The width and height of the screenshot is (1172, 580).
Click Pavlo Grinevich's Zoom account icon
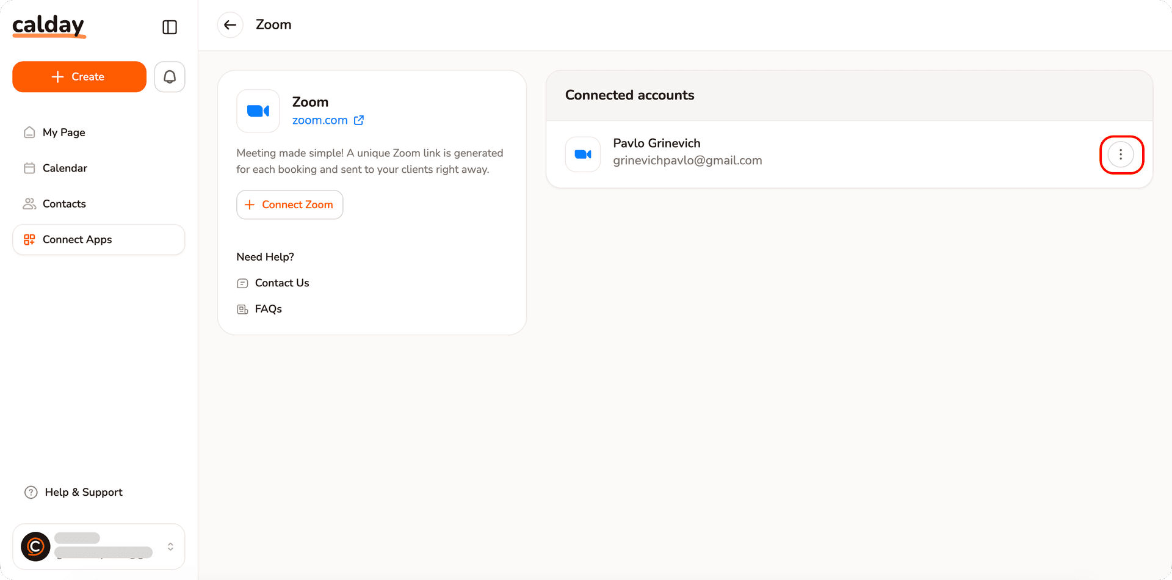tap(583, 154)
